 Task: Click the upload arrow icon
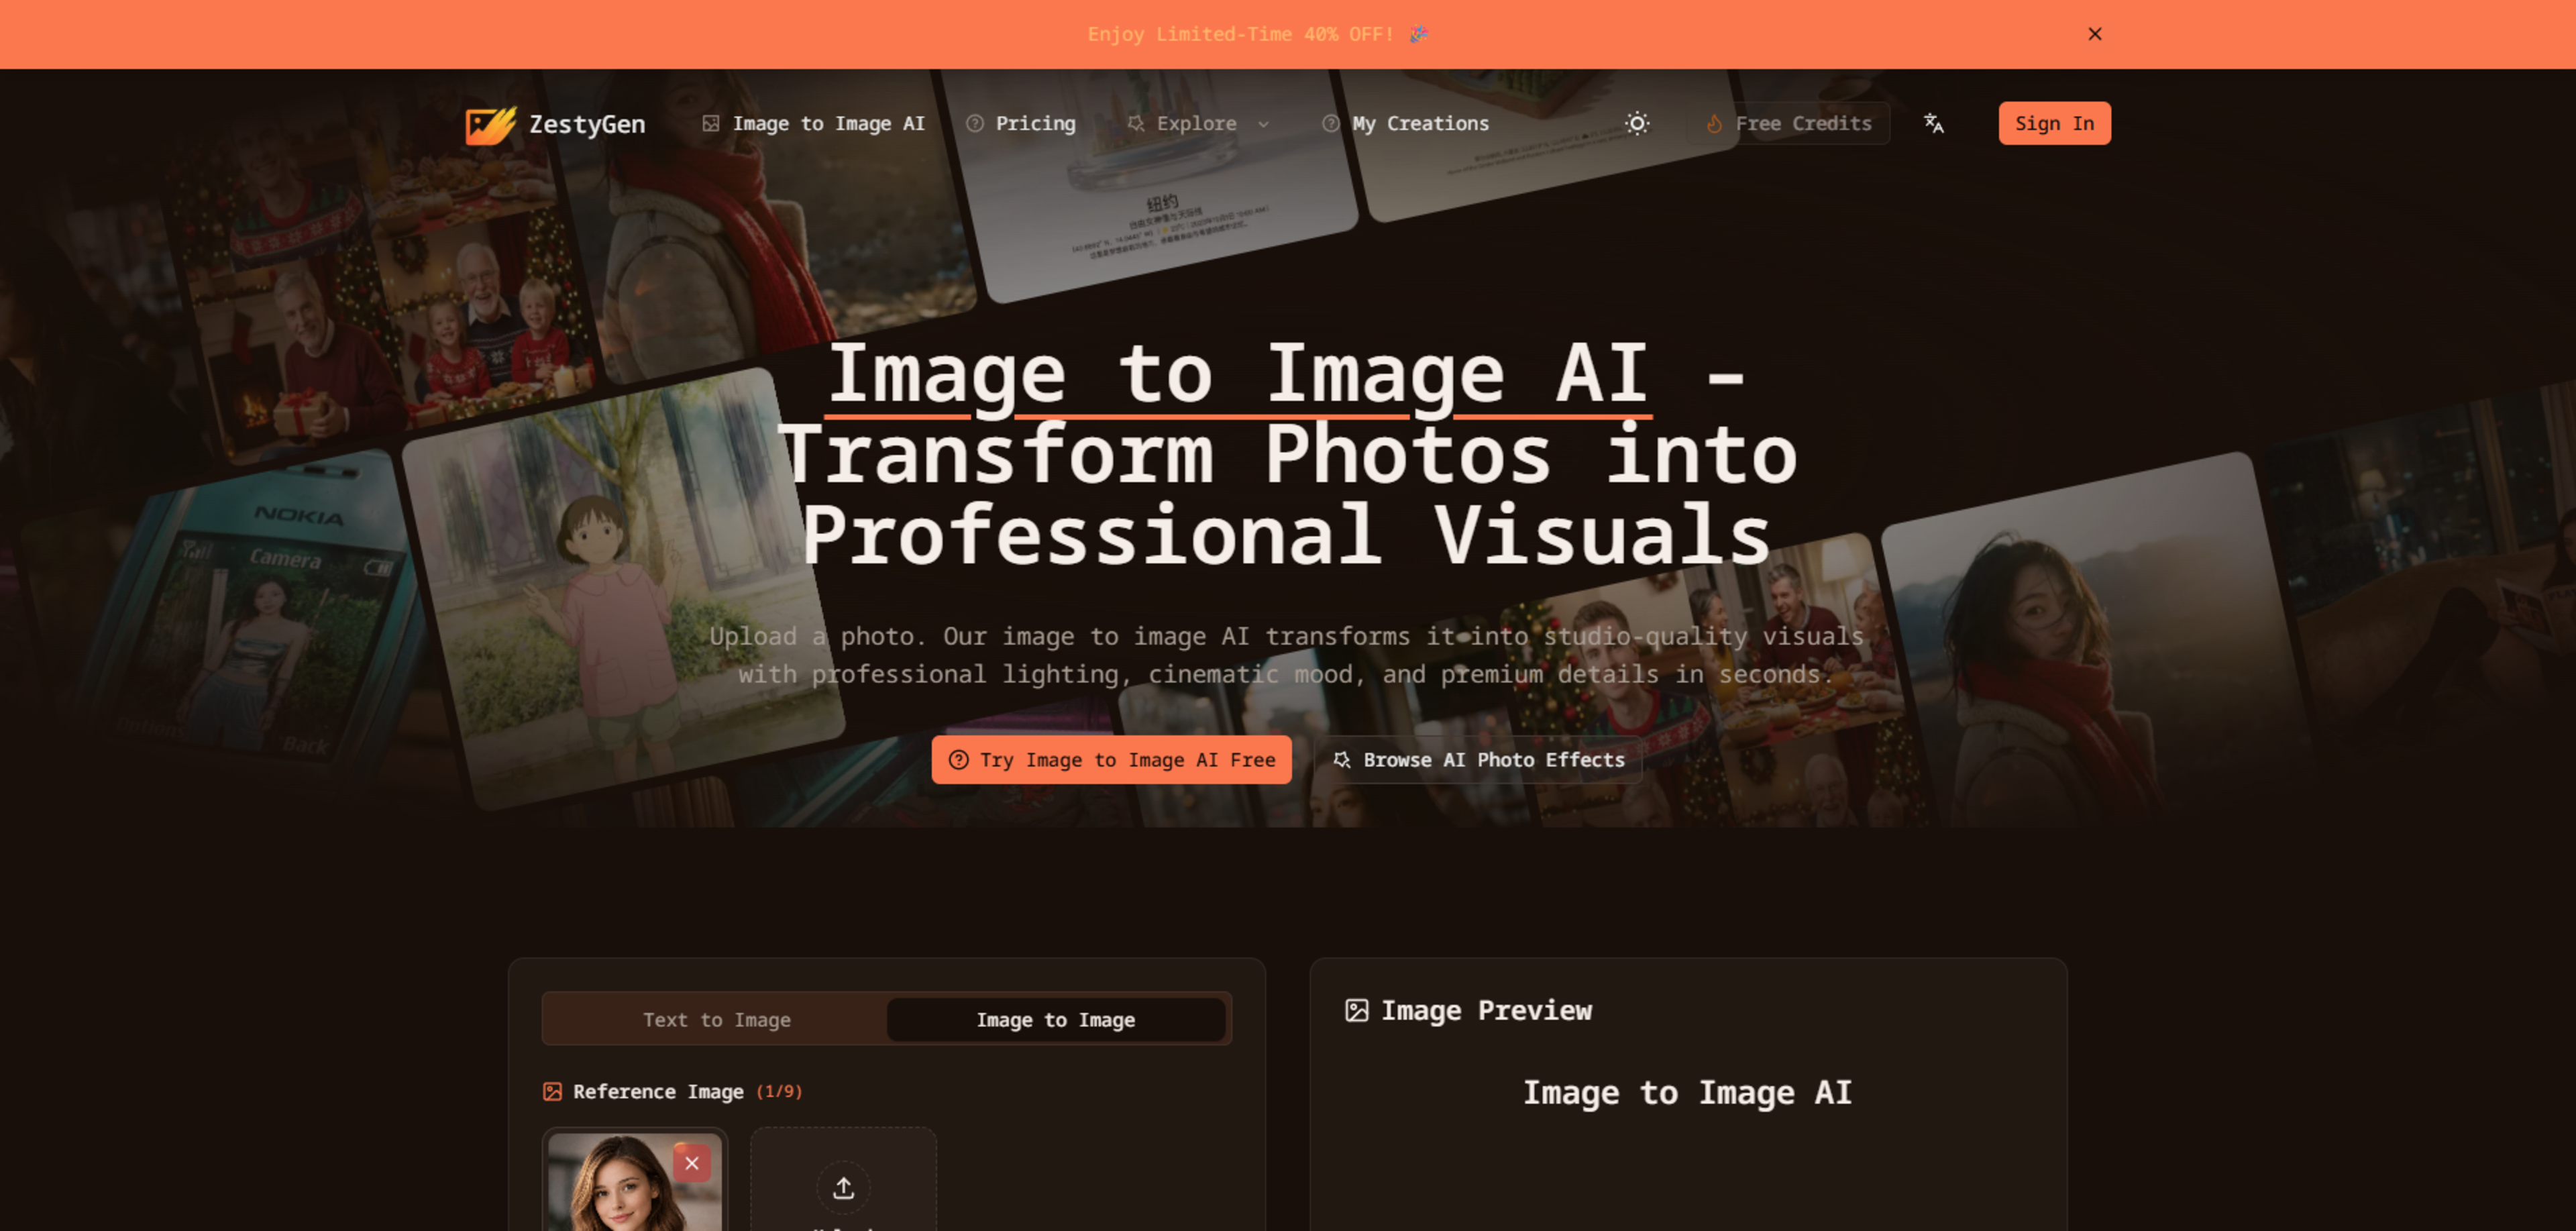(843, 1188)
